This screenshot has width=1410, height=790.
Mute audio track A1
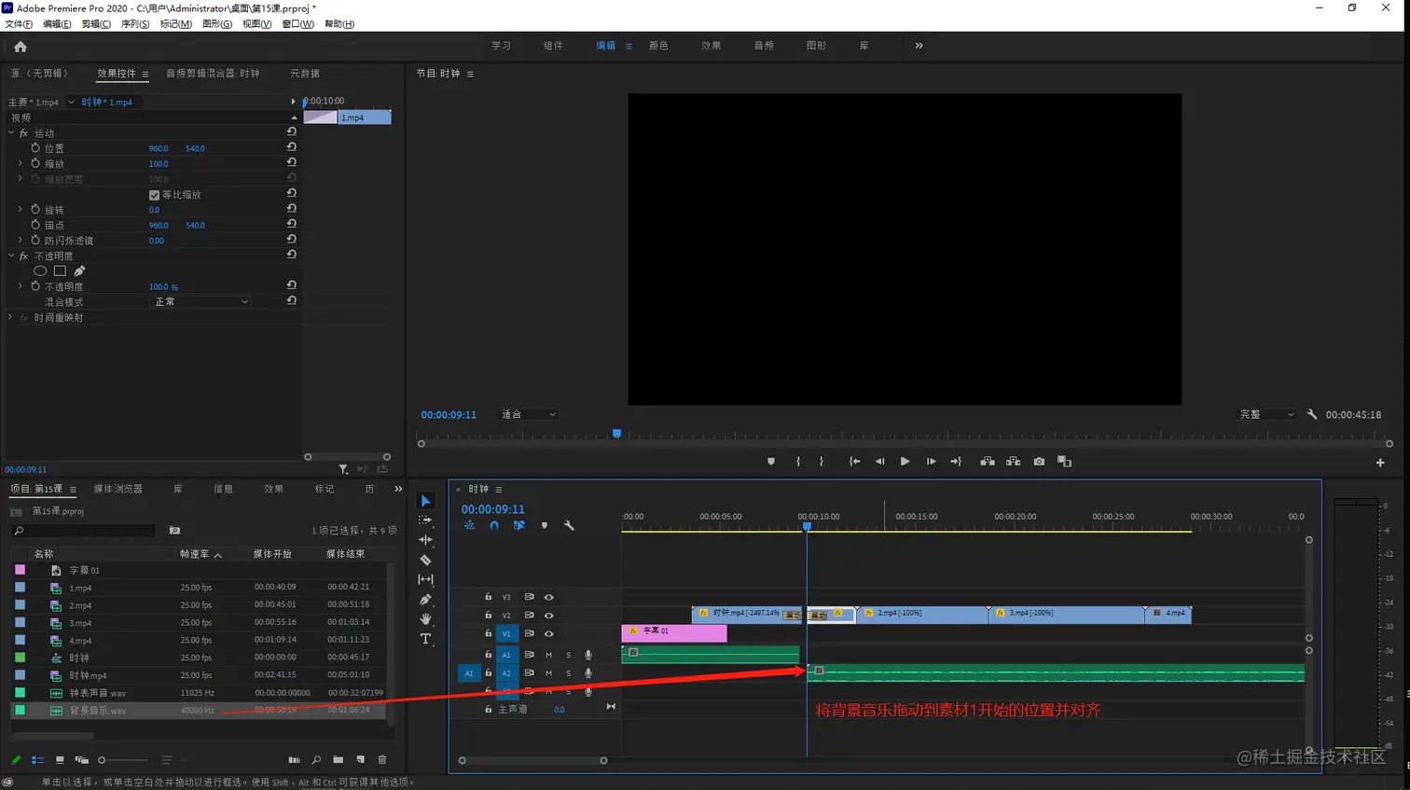click(548, 655)
